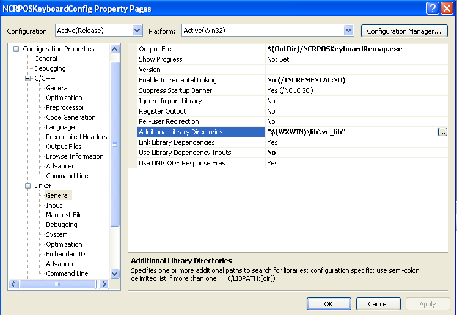
Task: Click the Cancel button
Action: pyautogui.click(x=378, y=304)
